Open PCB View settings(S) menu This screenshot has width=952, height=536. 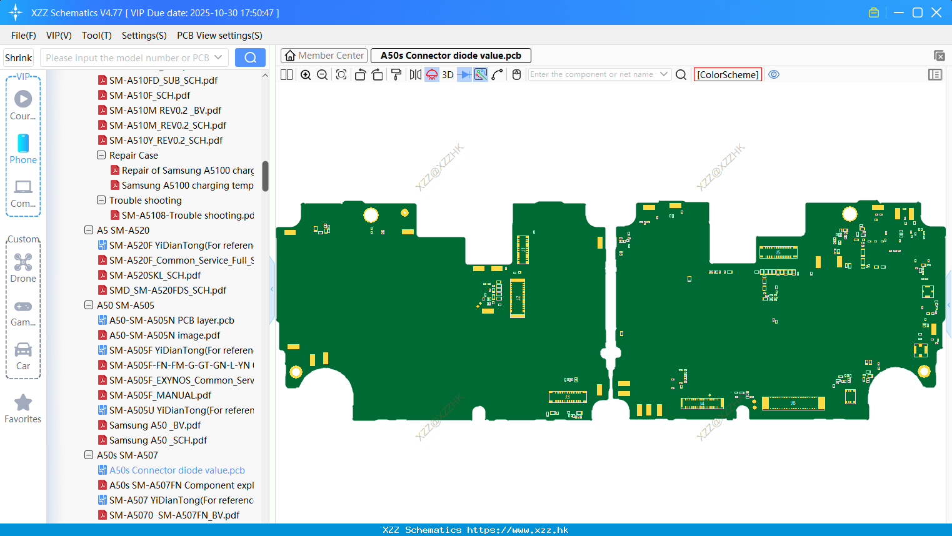(x=219, y=36)
